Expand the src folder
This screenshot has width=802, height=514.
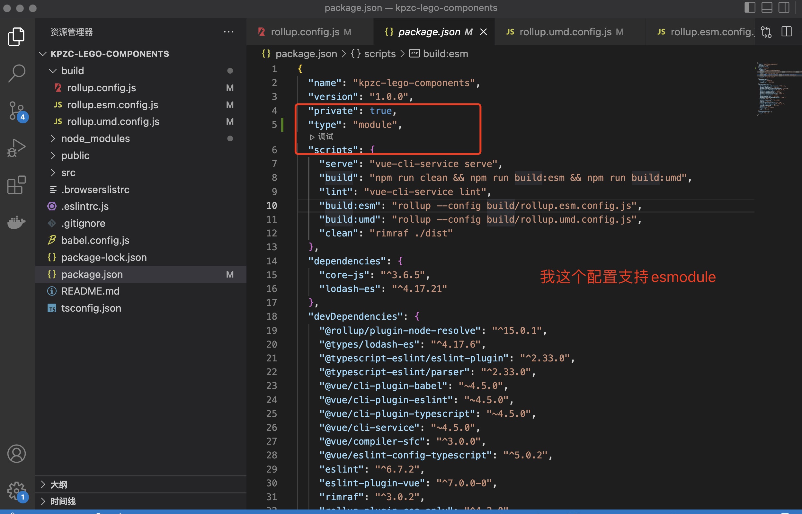pos(140,173)
